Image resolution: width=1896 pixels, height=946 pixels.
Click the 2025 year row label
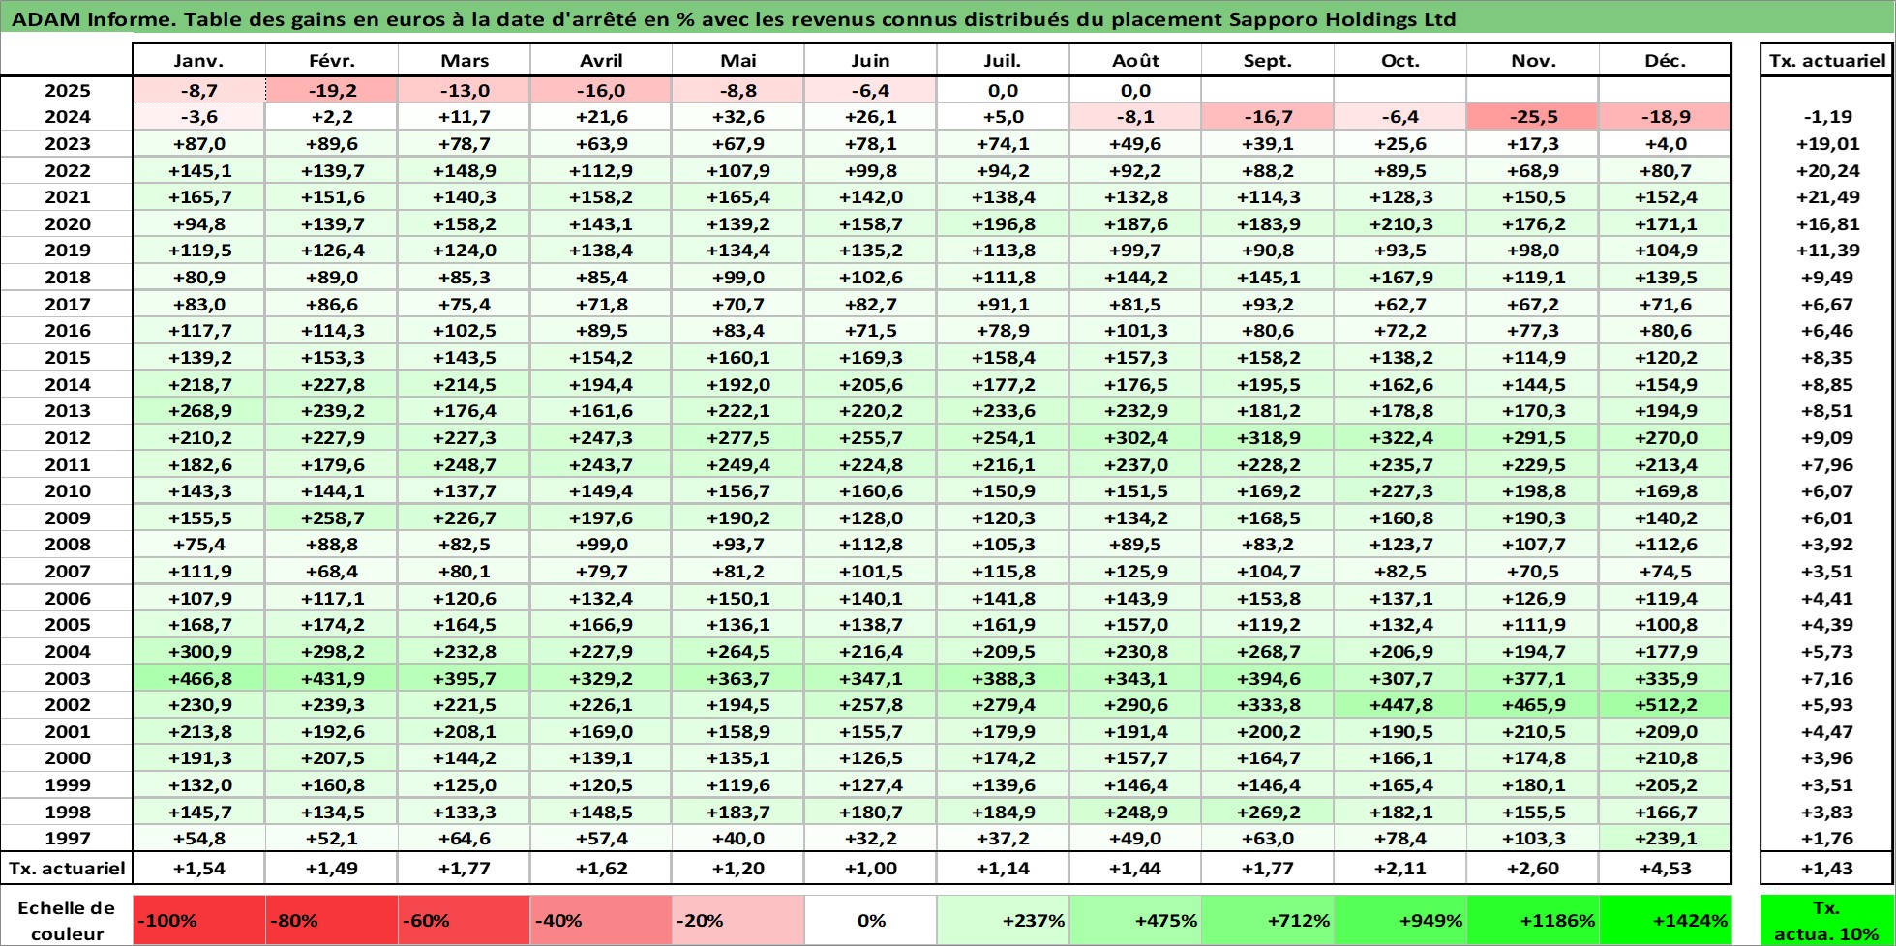tap(67, 90)
